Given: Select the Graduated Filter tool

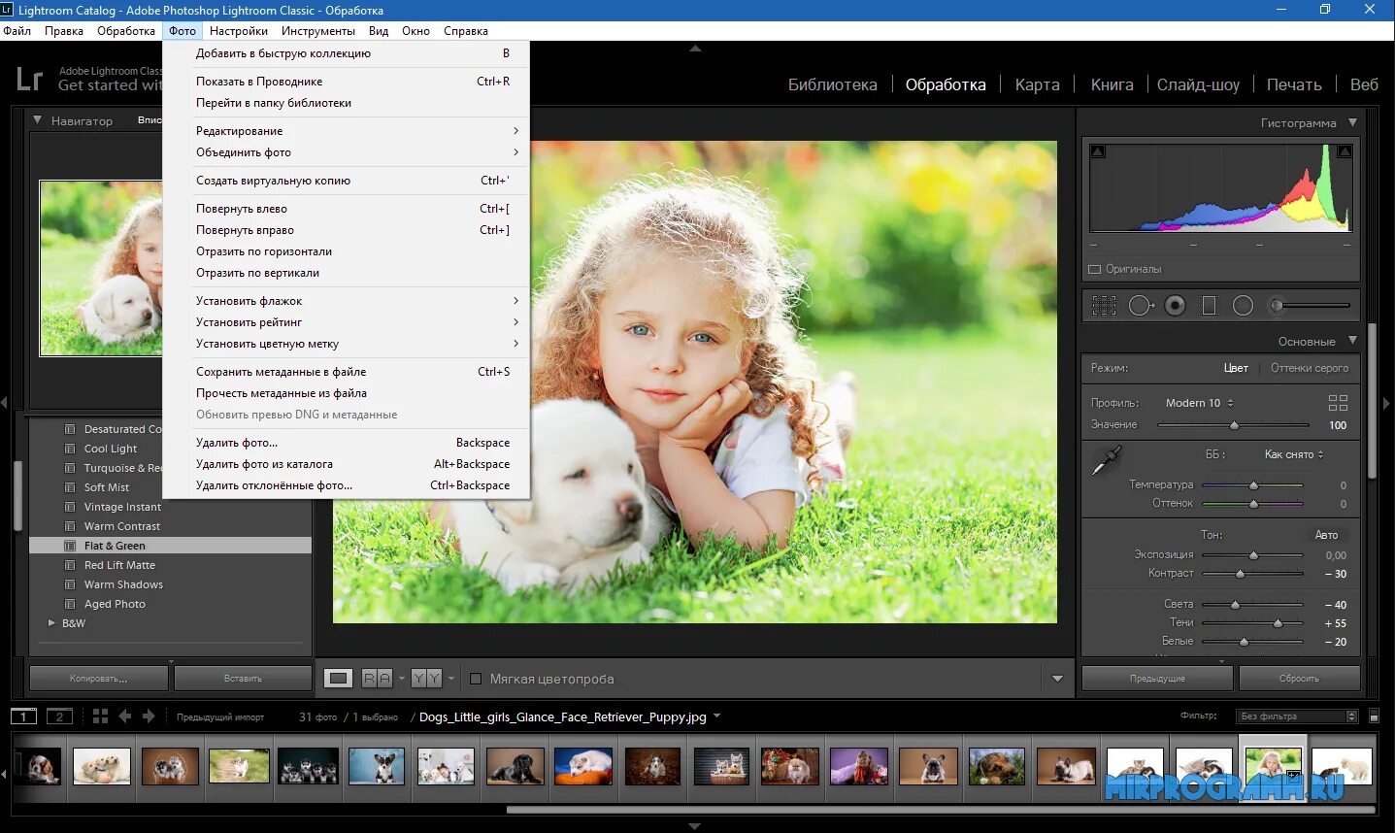Looking at the screenshot, I should pyautogui.click(x=1209, y=306).
